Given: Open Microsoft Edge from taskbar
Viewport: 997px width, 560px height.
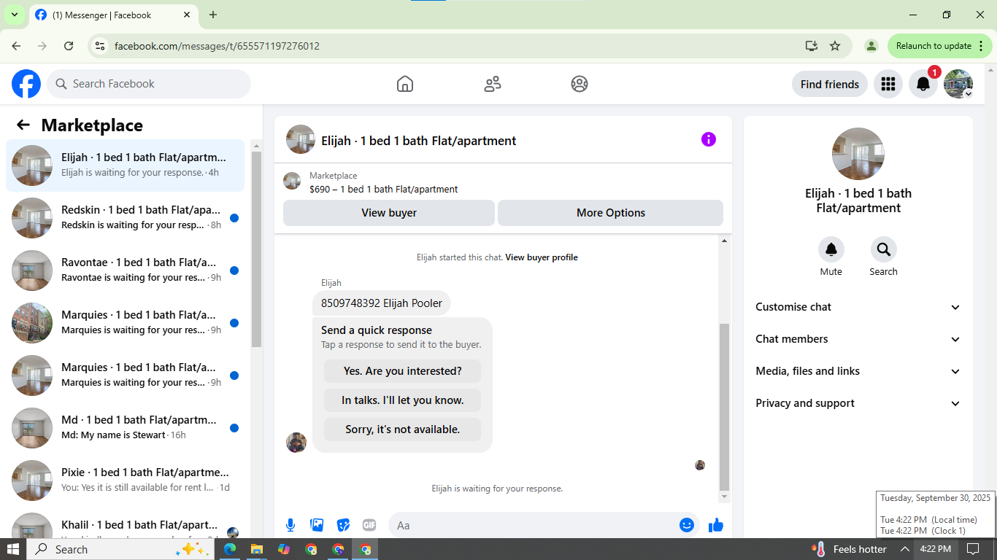Looking at the screenshot, I should pos(230,549).
